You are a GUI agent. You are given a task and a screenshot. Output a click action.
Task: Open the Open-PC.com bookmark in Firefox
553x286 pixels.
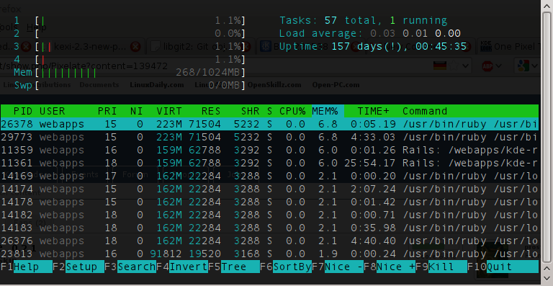[x=336, y=85]
